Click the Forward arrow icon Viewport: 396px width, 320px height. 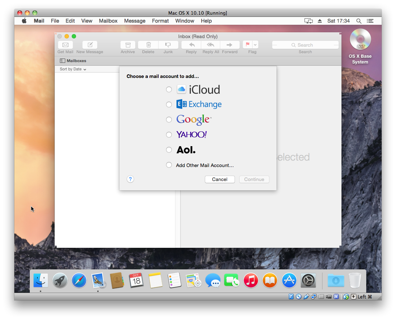tap(230, 45)
